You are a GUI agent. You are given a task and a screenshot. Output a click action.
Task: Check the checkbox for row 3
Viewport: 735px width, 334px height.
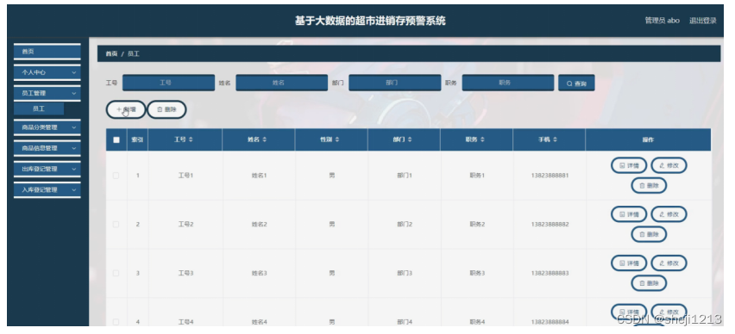(116, 273)
